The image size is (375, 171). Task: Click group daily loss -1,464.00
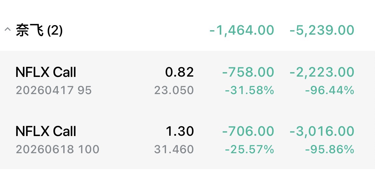point(242,31)
